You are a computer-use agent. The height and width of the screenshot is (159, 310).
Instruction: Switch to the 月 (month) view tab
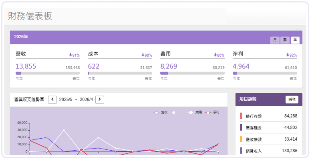275,40
